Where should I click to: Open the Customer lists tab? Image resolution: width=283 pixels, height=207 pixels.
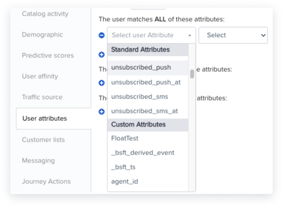pos(43,140)
